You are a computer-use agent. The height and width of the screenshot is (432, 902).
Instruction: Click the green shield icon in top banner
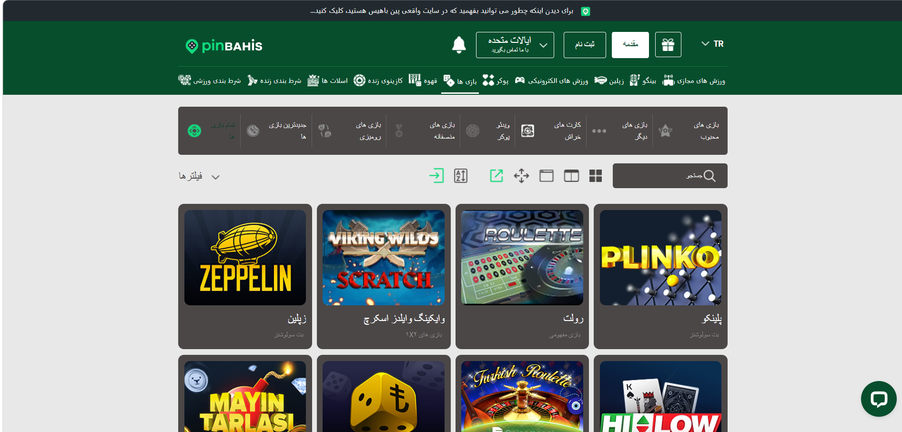tap(586, 11)
